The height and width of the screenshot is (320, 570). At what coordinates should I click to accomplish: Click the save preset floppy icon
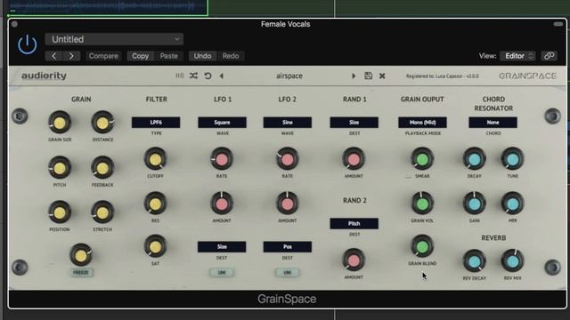point(368,76)
